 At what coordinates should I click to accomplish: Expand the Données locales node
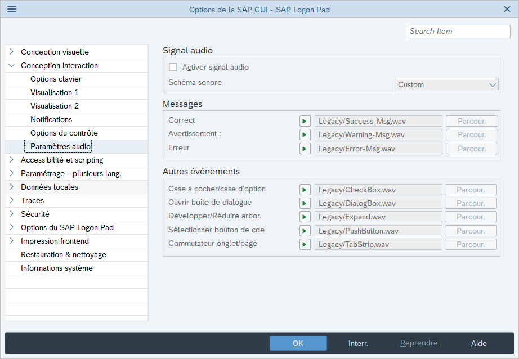click(12, 187)
